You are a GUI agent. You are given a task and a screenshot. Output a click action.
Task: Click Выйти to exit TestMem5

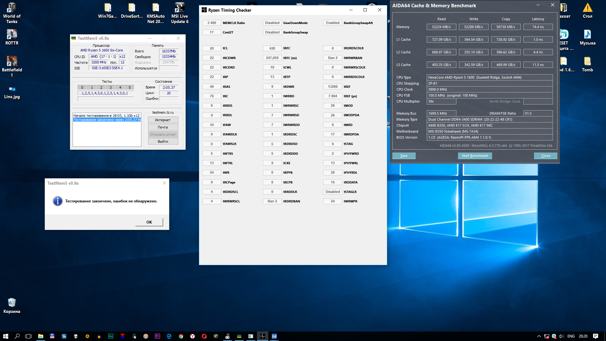163,141
